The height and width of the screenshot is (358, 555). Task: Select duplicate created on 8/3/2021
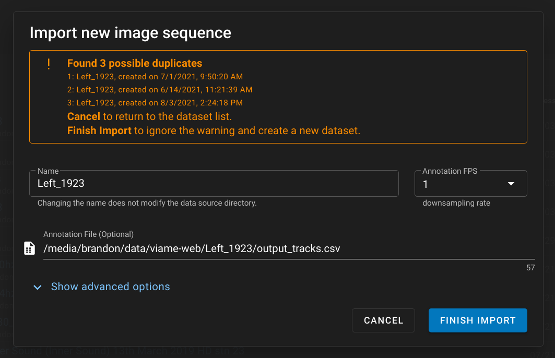tap(153, 102)
